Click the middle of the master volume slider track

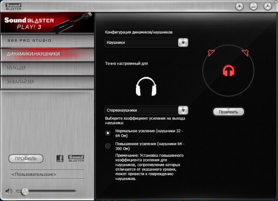pos(46,192)
